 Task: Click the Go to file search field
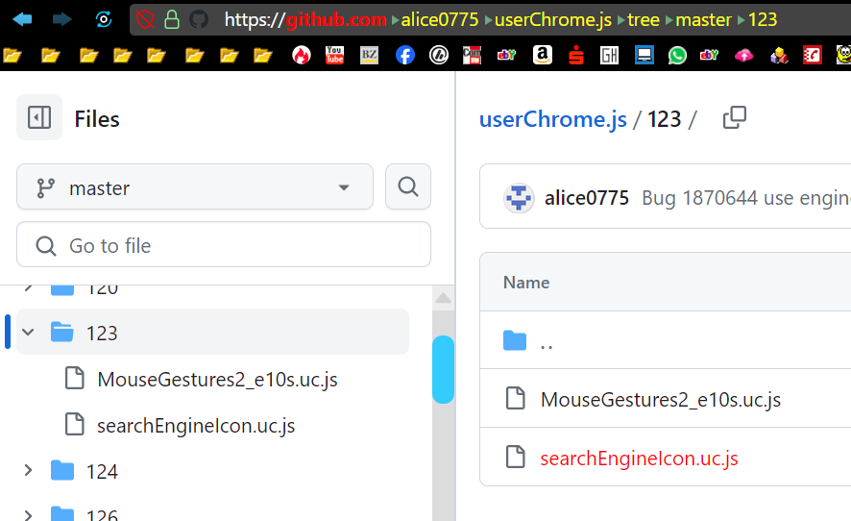(x=224, y=246)
